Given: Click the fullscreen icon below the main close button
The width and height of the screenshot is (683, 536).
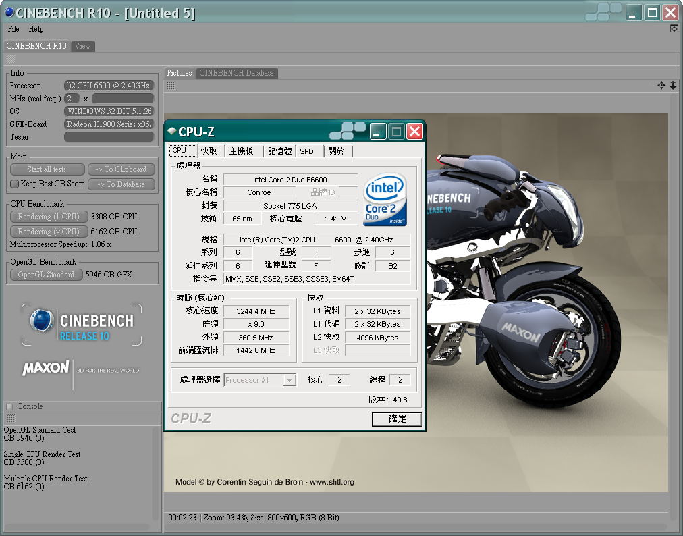Looking at the screenshot, I should [x=674, y=29].
